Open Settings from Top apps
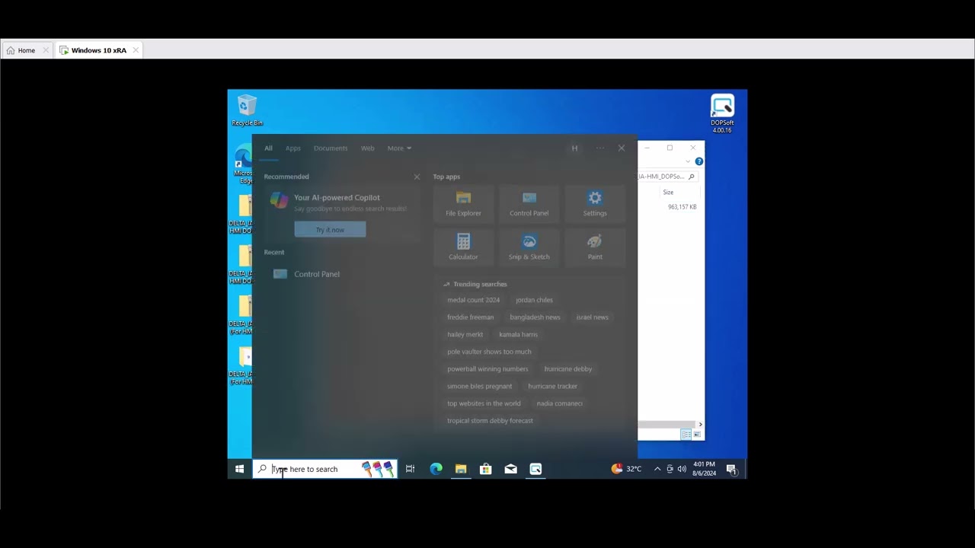This screenshot has width=975, height=548. 595,204
